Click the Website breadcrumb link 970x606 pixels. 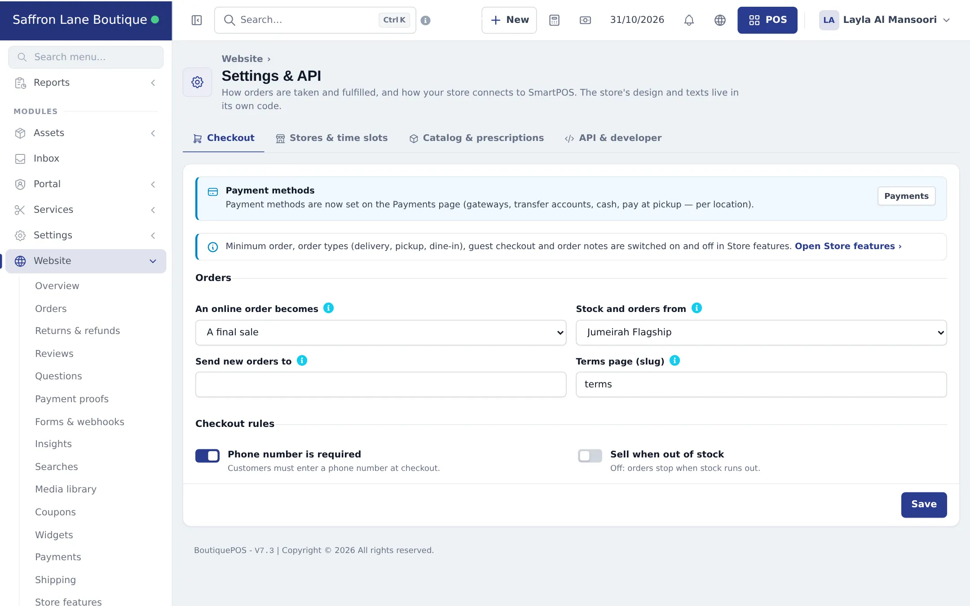click(242, 59)
